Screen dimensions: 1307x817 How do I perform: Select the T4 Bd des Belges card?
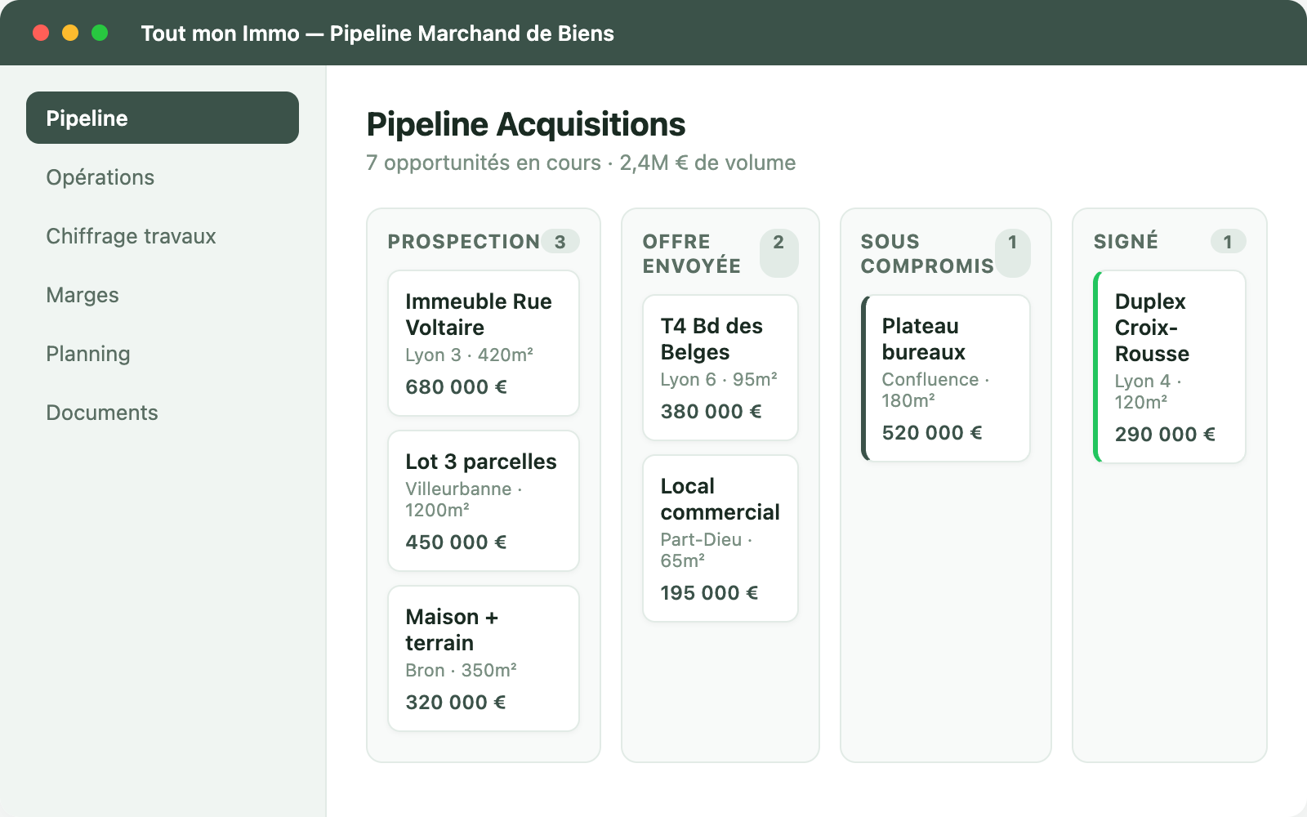(720, 368)
